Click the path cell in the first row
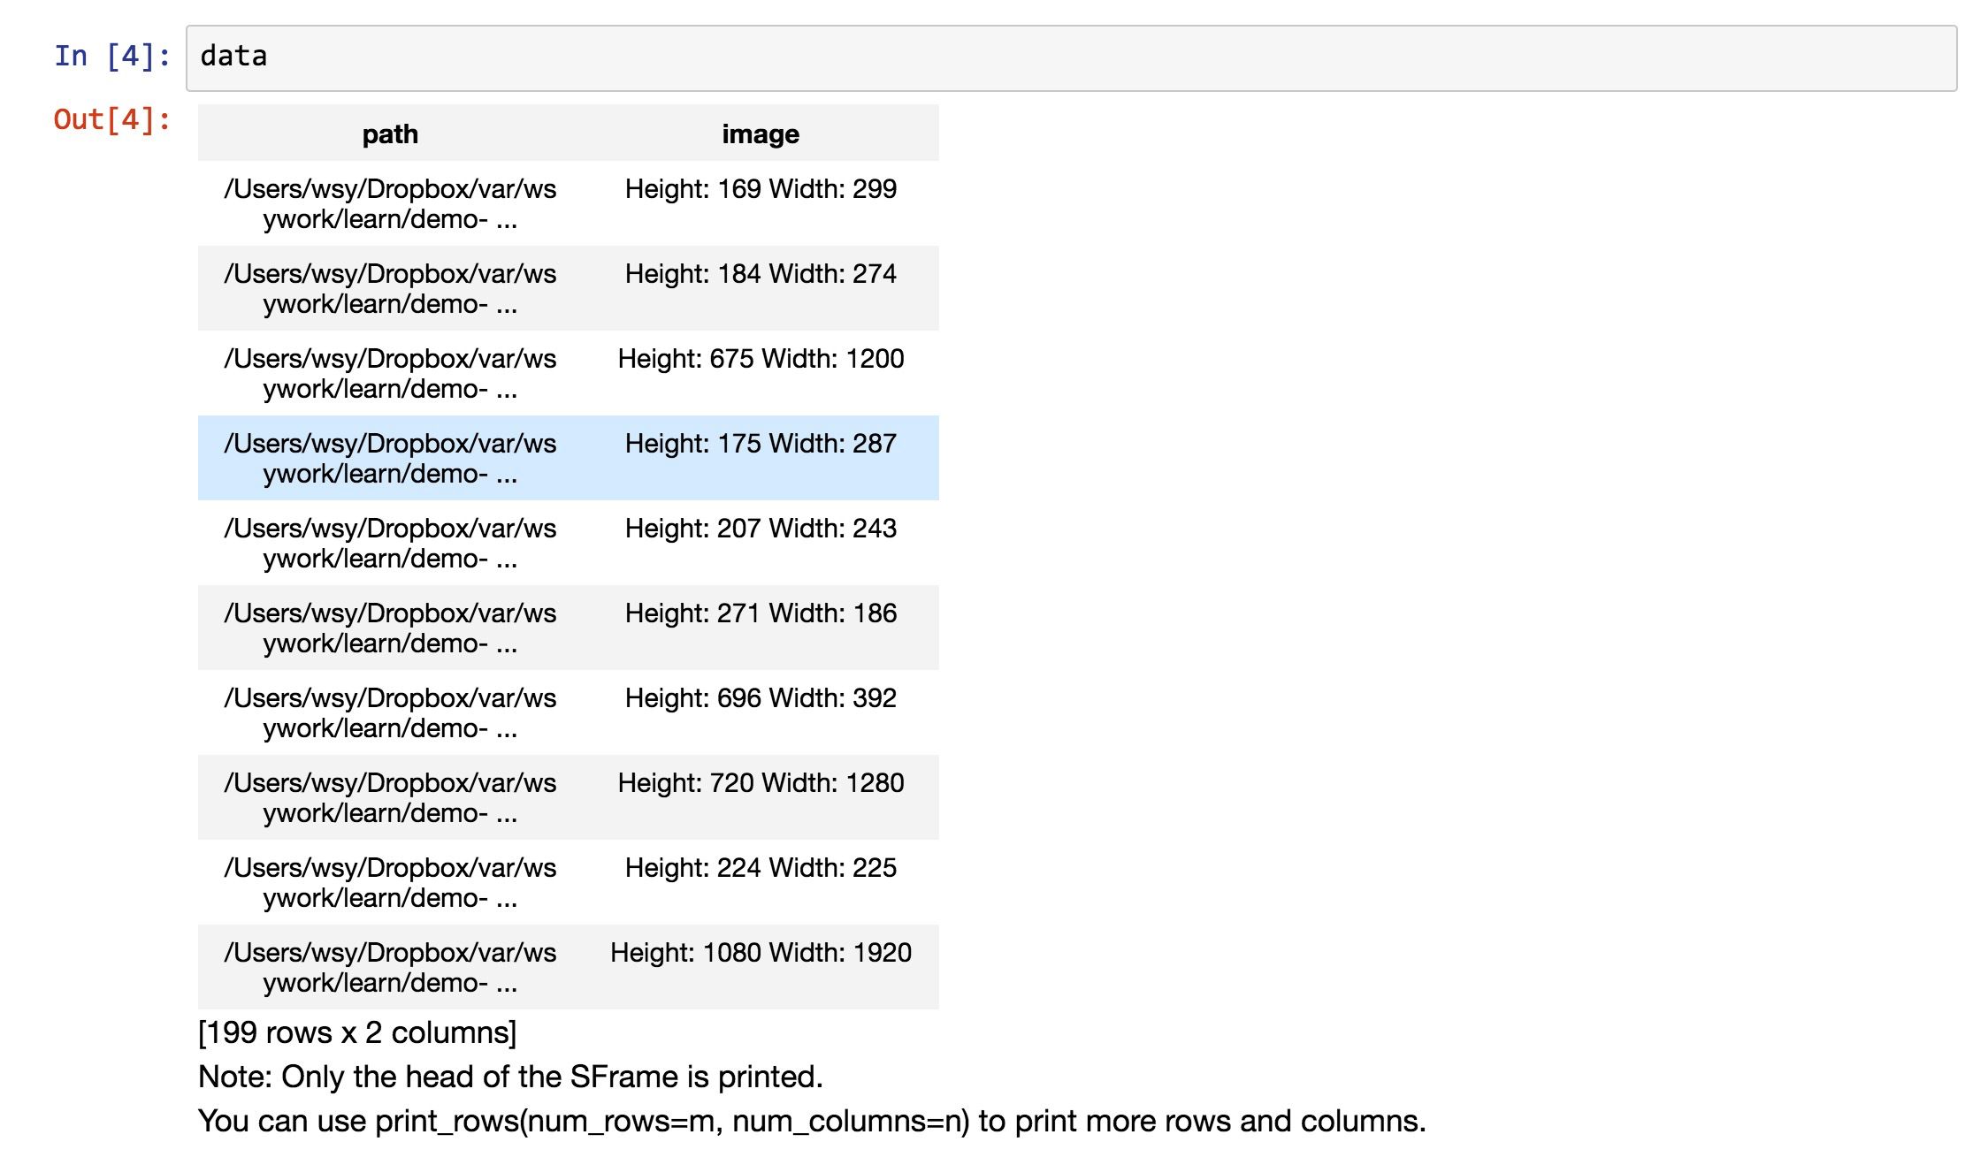The height and width of the screenshot is (1165, 1988). coord(390,204)
